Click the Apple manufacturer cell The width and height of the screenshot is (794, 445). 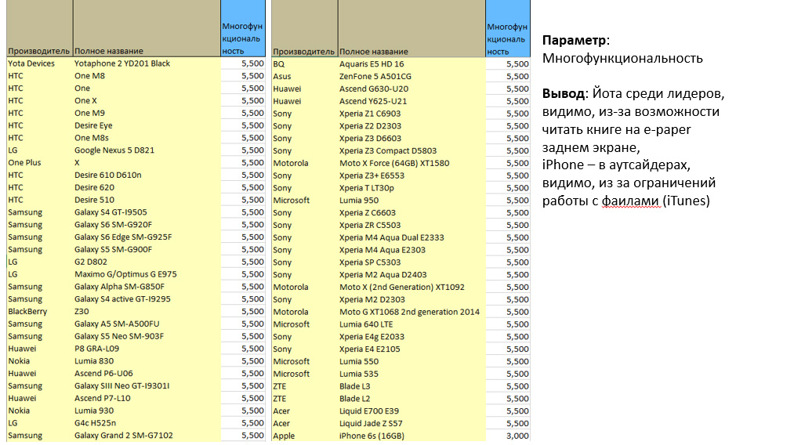[x=305, y=436]
